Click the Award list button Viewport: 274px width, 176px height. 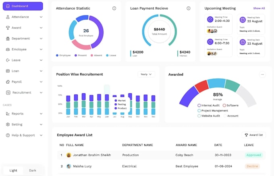254,135
